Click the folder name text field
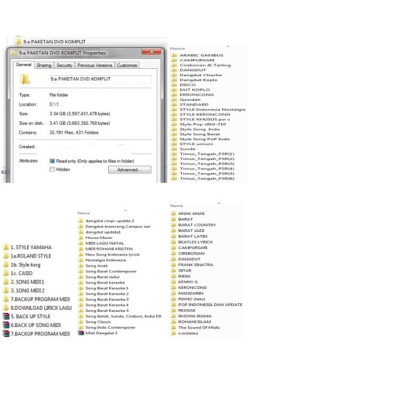Viewport: 395px width, 395px height. click(100, 79)
